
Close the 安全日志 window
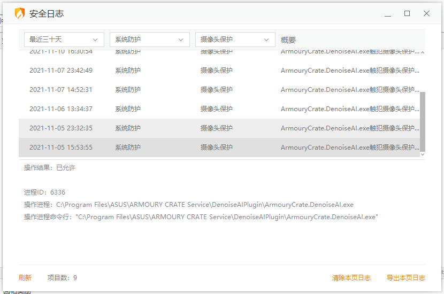point(426,13)
